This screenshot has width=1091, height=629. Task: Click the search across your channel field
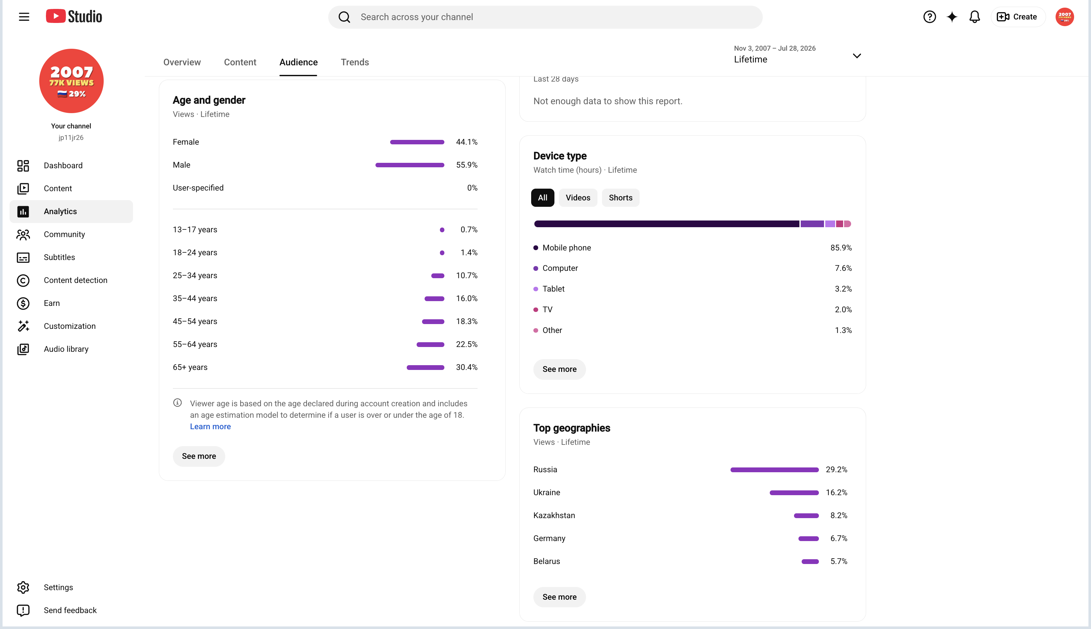point(545,17)
